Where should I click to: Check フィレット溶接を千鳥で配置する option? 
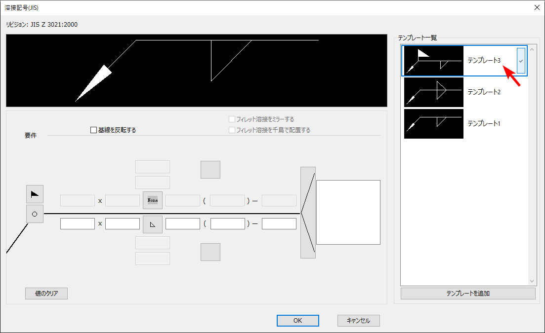pyautogui.click(x=232, y=130)
